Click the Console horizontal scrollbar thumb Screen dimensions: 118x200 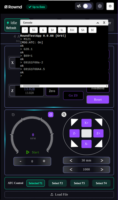[x=31, y=86]
